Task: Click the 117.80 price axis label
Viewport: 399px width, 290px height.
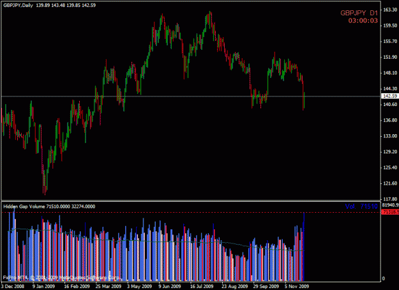Action: [390, 199]
